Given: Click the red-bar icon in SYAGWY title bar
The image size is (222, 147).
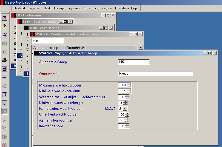Looking at the screenshot, I should [x=36, y=53].
